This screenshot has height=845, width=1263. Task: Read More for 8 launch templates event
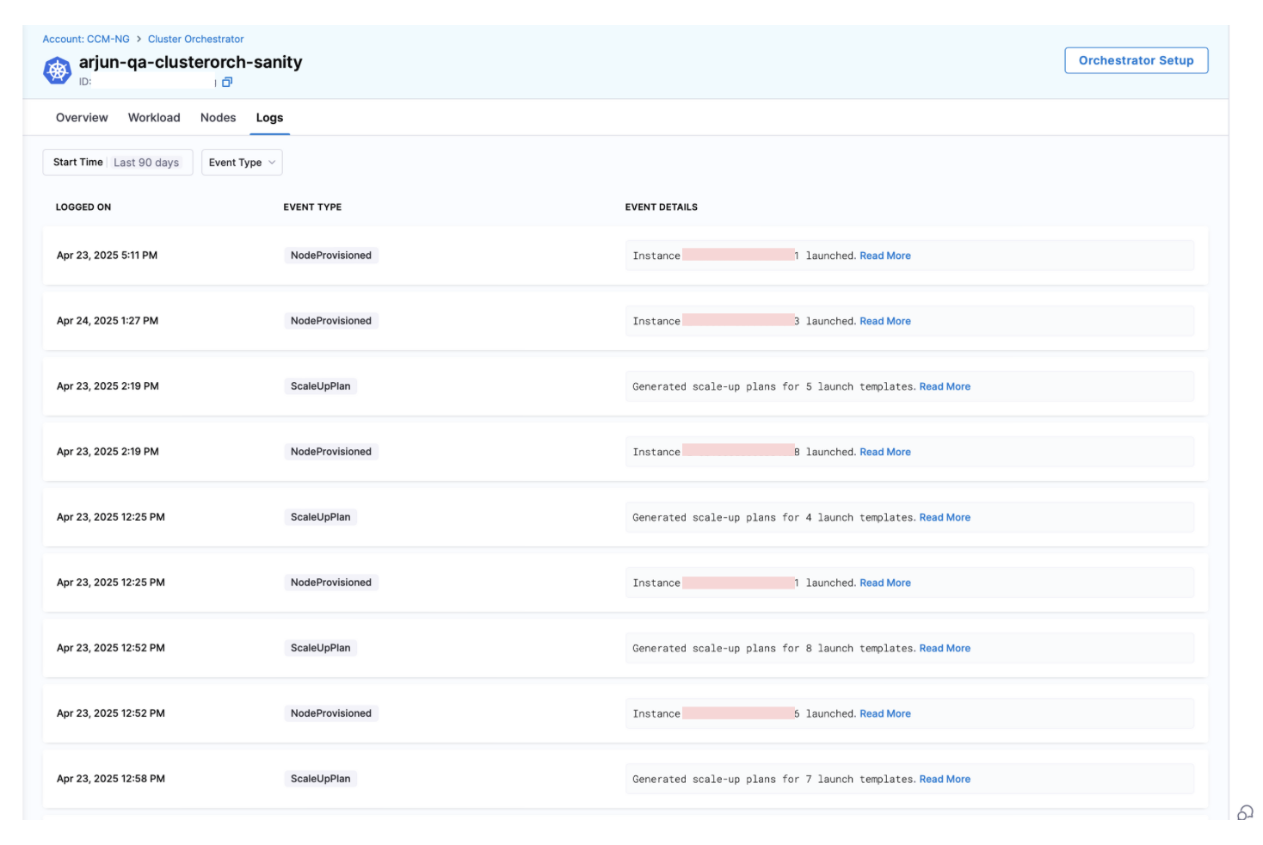[x=945, y=648]
